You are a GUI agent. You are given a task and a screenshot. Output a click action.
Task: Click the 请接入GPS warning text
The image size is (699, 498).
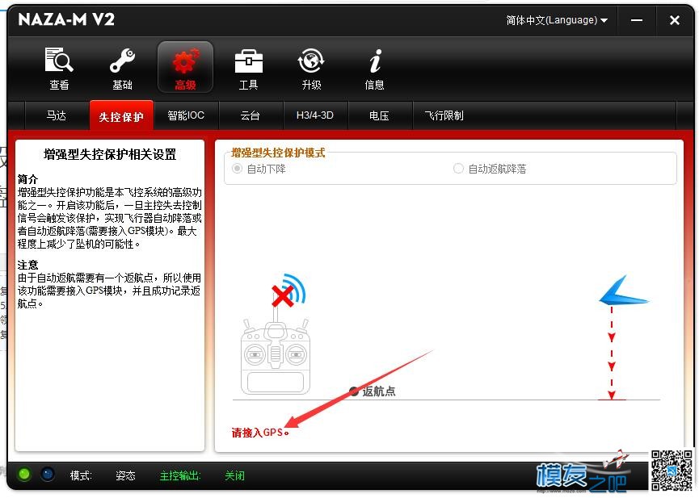(260, 433)
